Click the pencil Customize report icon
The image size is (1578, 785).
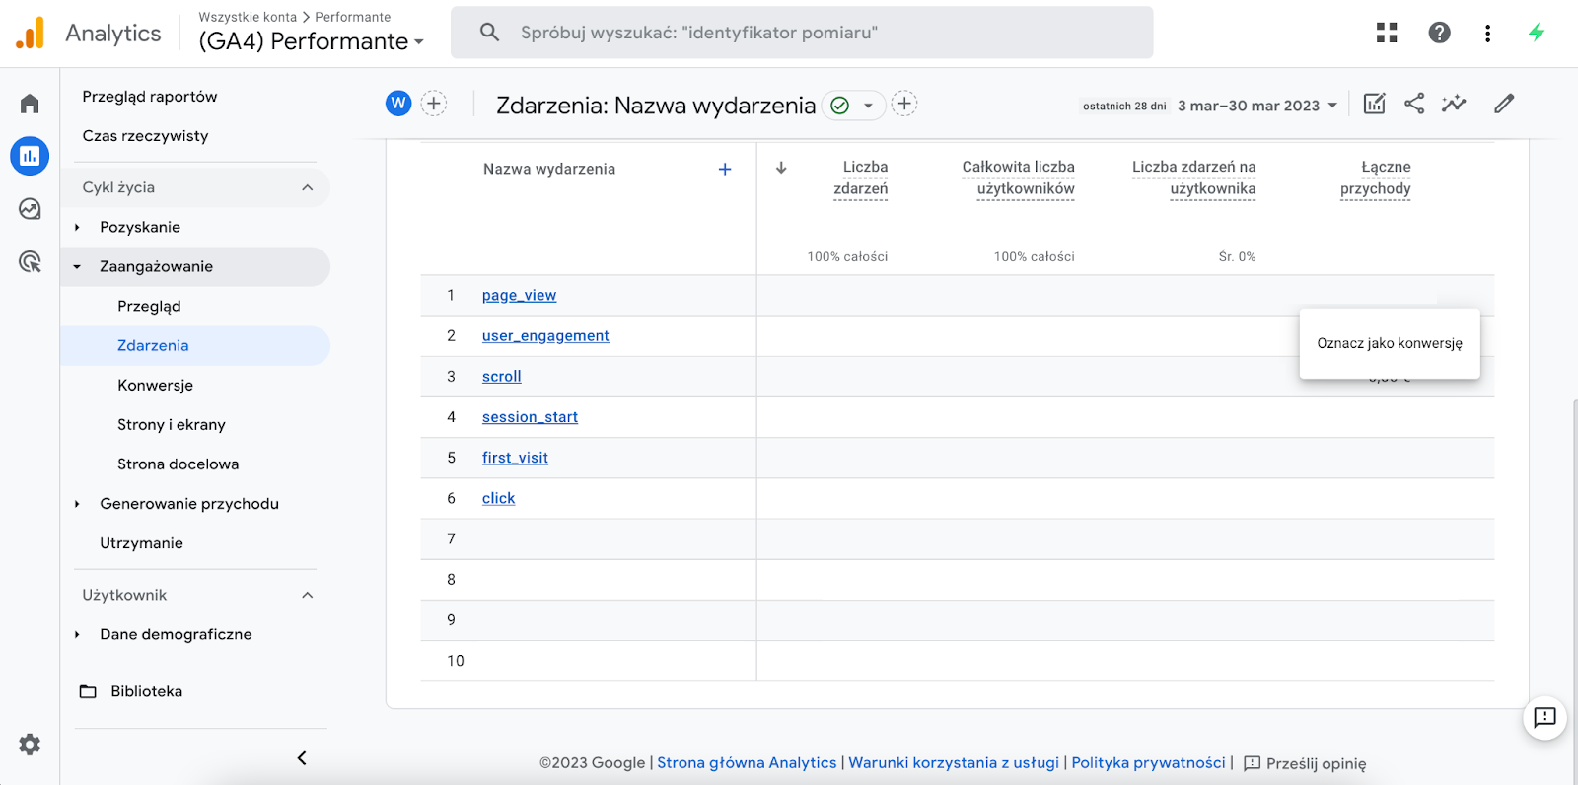coord(1504,104)
